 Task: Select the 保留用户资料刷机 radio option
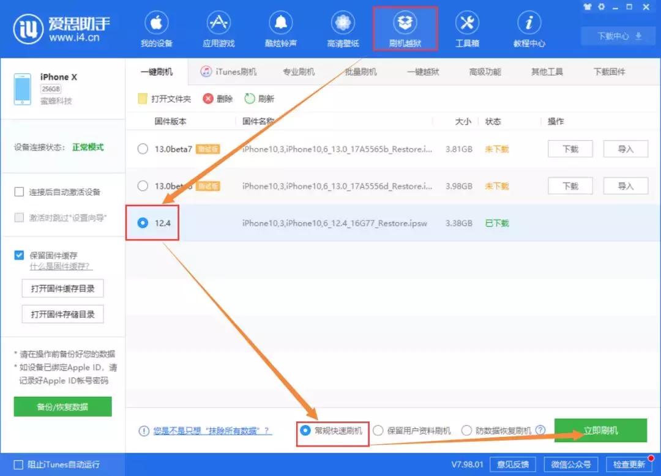point(379,430)
